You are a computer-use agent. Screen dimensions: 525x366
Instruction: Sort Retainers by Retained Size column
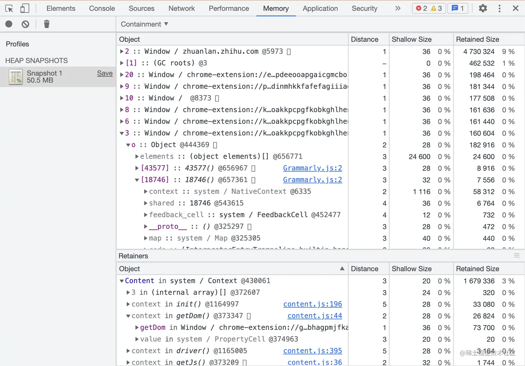[x=489, y=269]
